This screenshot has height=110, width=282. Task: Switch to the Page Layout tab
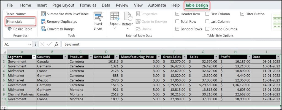click(63, 5)
